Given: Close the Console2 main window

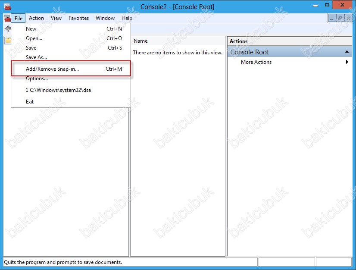Looking at the screenshot, I should point(342,5).
